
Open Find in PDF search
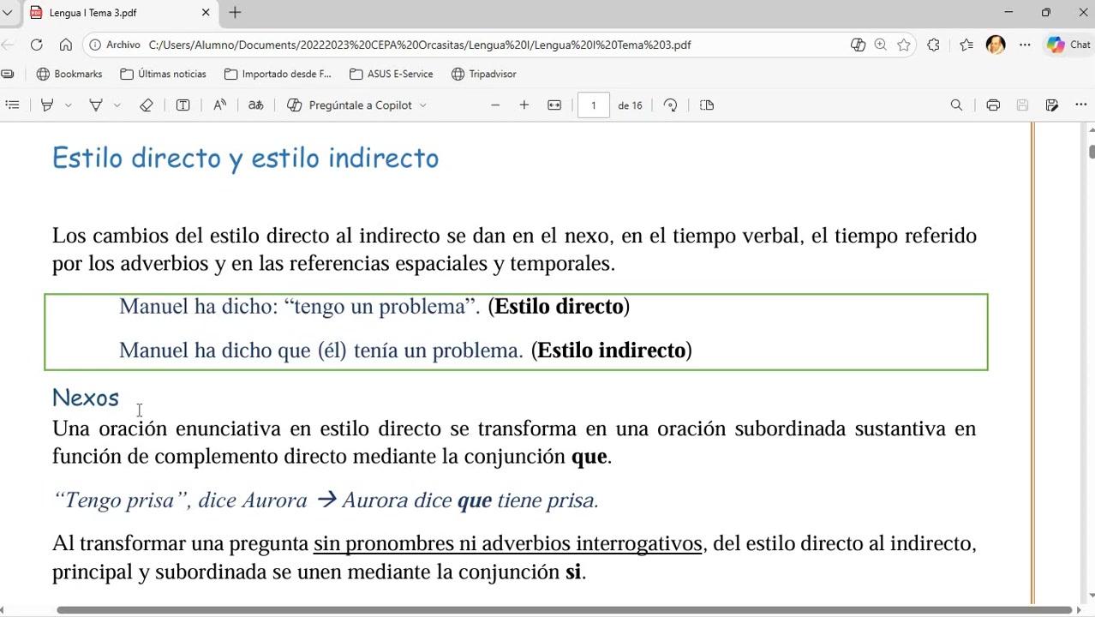click(x=956, y=105)
